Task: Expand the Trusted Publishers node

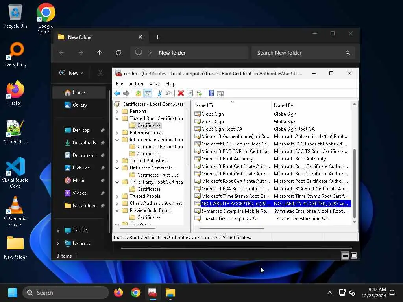Action: pyautogui.click(x=117, y=161)
